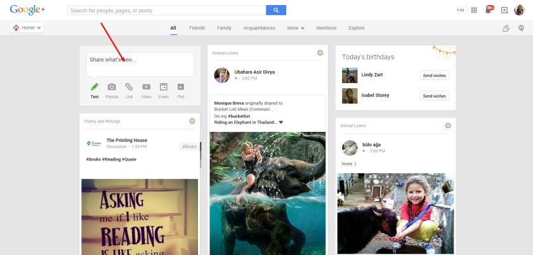
Task: Open the girl with goat photo
Action: pos(395,214)
